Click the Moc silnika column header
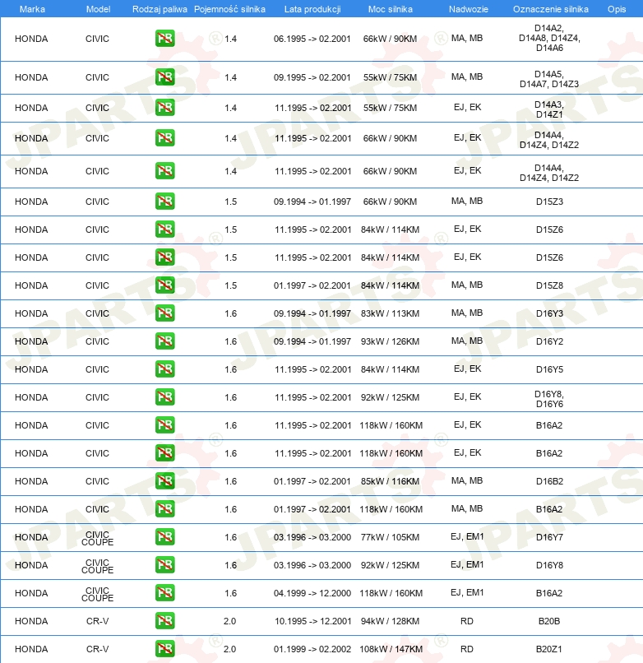Viewport: 643px width, 663px height. 391,9
